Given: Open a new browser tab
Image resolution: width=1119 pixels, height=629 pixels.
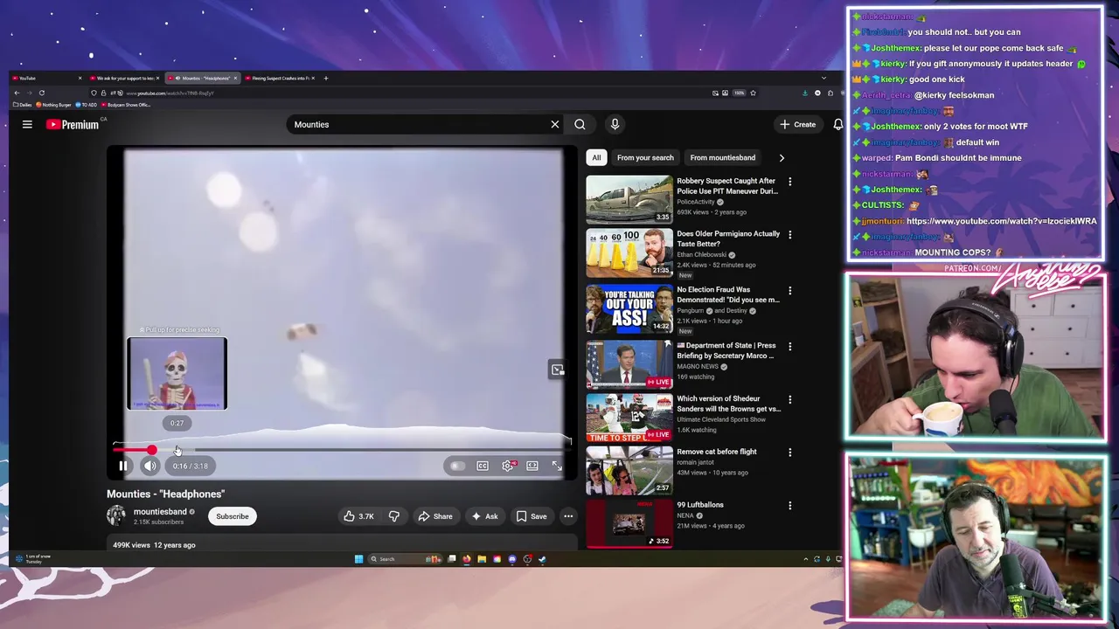Looking at the screenshot, I should (x=326, y=78).
